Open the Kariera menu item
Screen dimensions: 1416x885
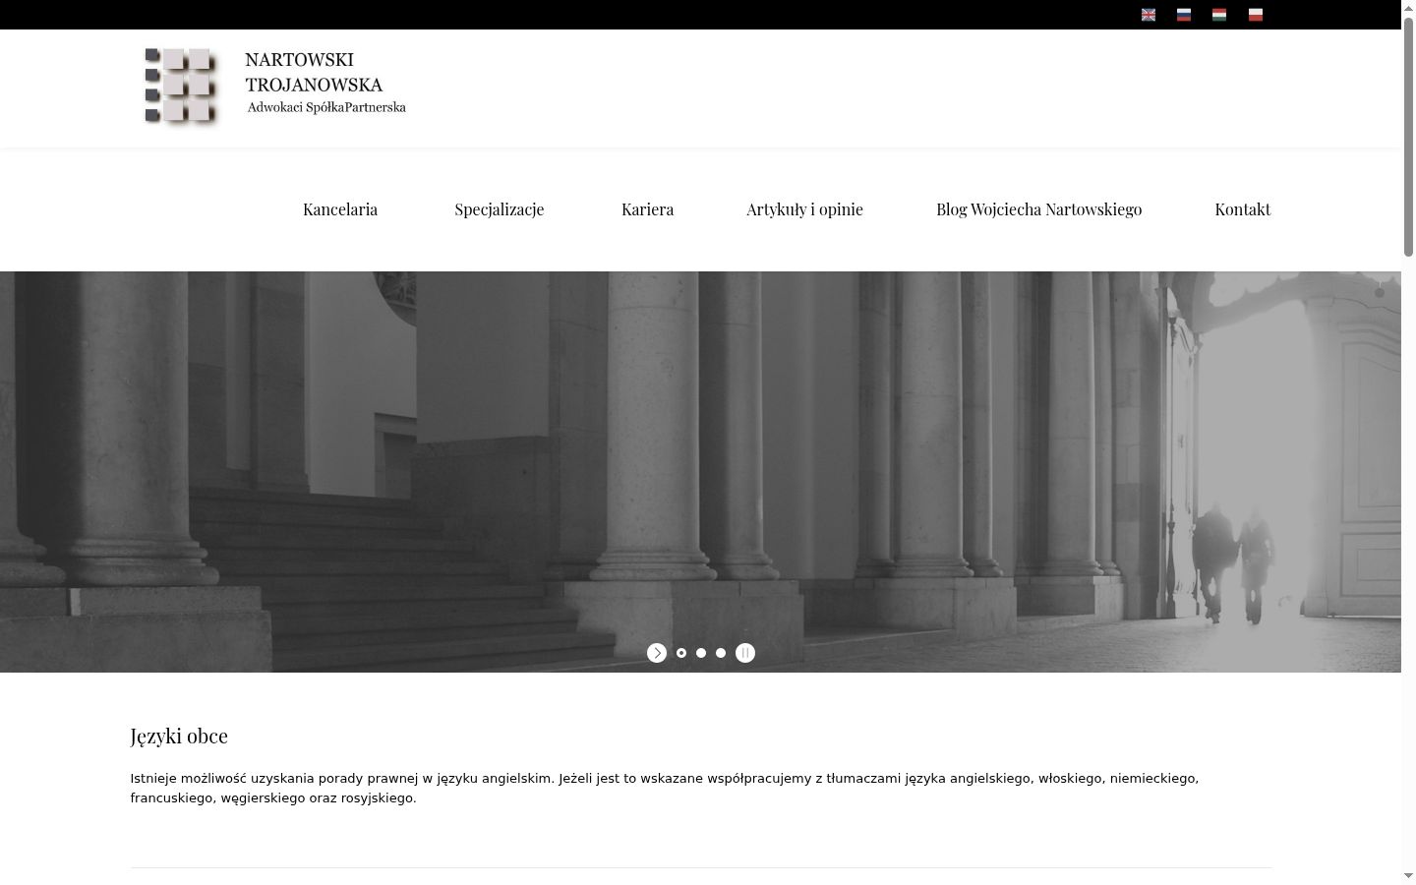pyautogui.click(x=647, y=209)
